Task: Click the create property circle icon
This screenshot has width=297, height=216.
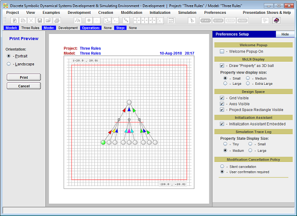Action: click(x=89, y=21)
